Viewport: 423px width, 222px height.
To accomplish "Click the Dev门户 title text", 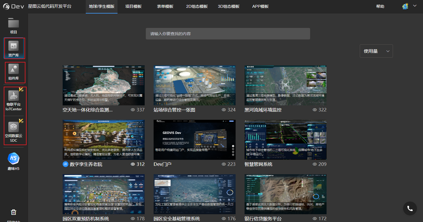I will coord(163,164).
